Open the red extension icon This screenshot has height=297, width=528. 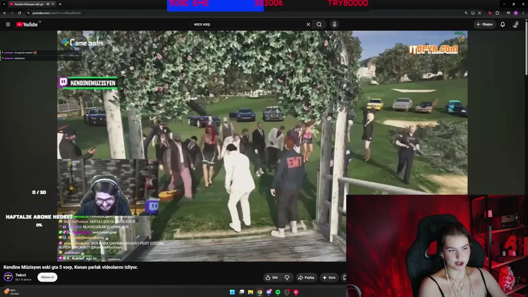(x=490, y=13)
